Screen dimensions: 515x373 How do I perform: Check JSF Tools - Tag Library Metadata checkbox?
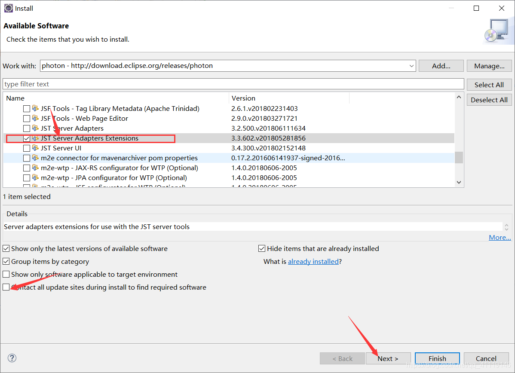point(27,109)
